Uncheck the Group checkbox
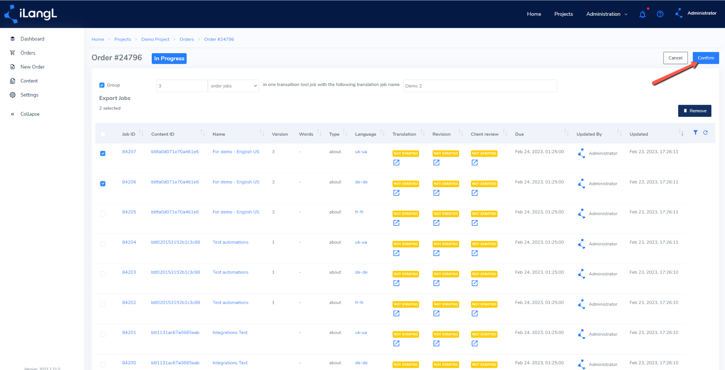 102,85
